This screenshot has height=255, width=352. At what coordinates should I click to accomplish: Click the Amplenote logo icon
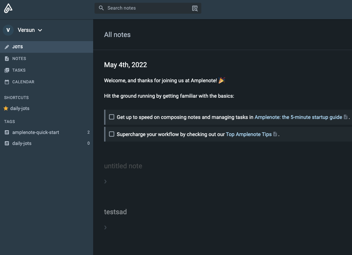click(x=8, y=8)
